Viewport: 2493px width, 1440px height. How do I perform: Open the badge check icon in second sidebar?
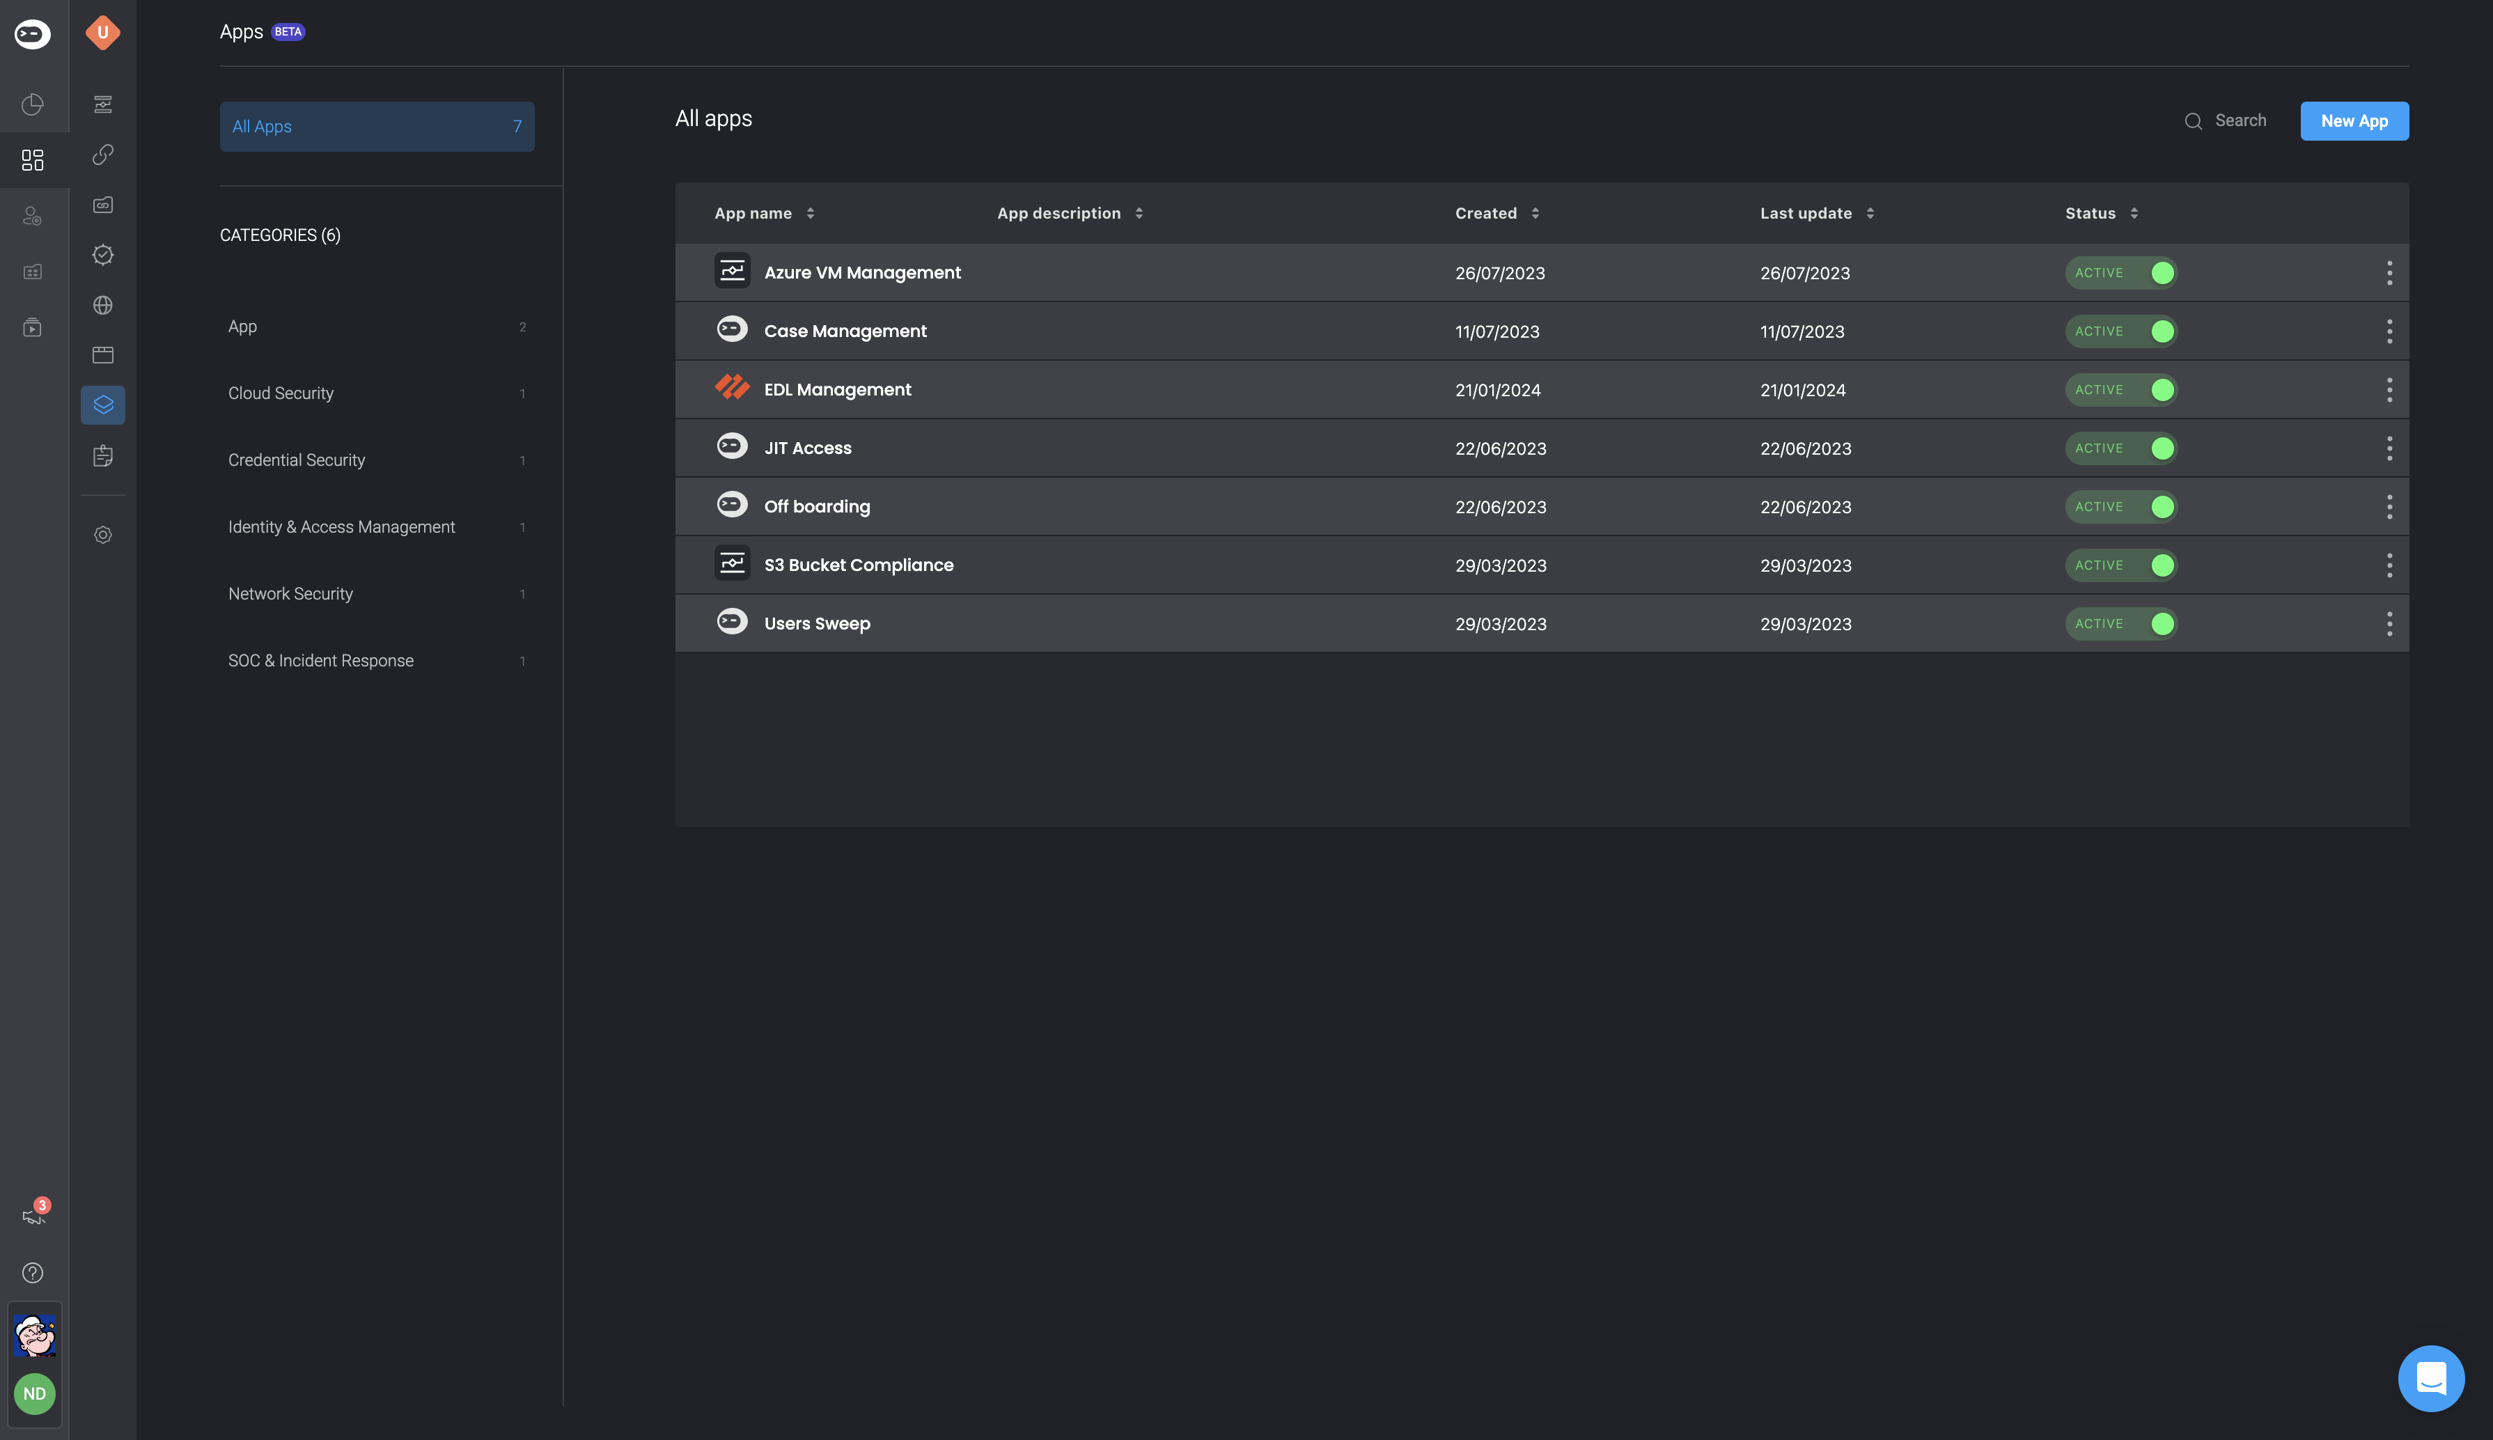coord(103,255)
